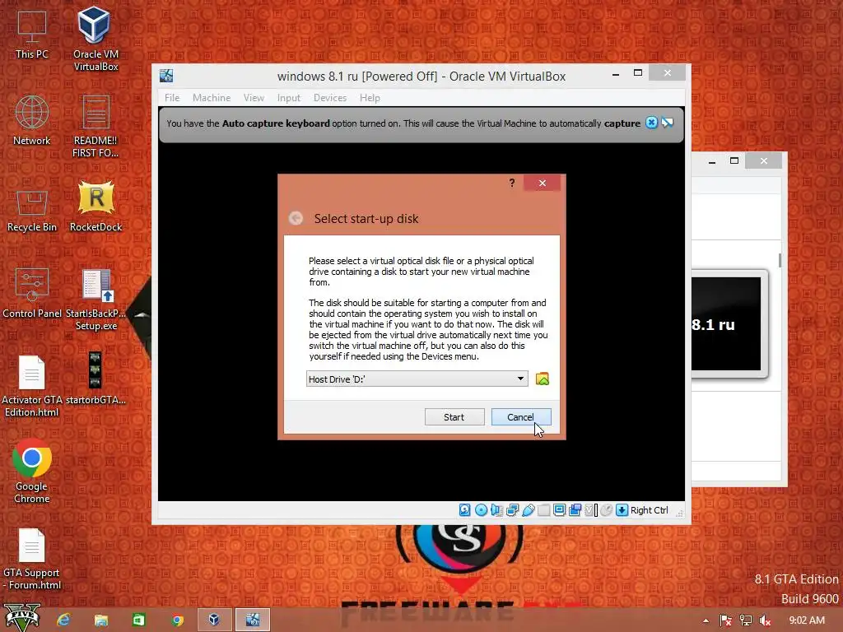The image size is (843, 632).
Task: Select the RocketDock desktop shortcut
Action: tap(95, 207)
